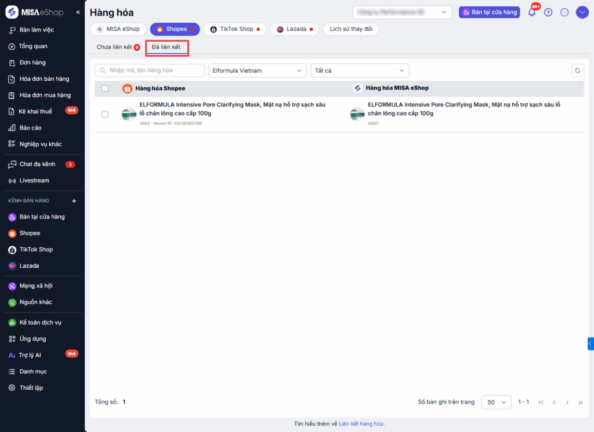Viewport: 594px width, 432px height.
Task: Click Bán tại cửa hàng purple button
Action: [x=490, y=12]
